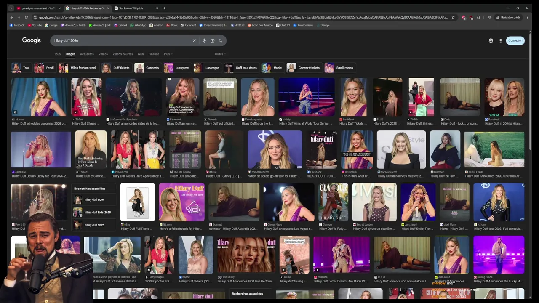Open the YouTube bookmark
The image size is (539, 303).
35,25
